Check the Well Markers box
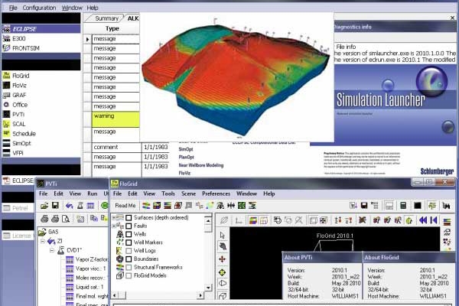This screenshot has height=306, width=459. click(129, 243)
